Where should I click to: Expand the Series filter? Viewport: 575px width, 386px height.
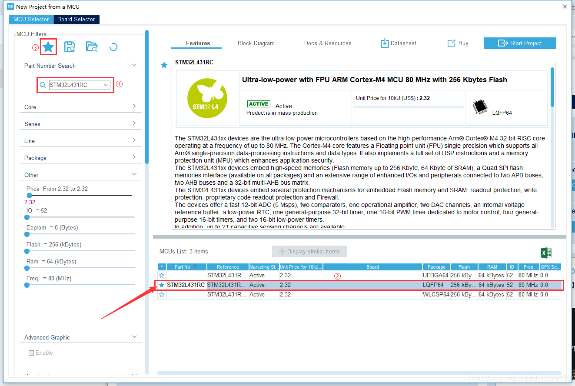(x=134, y=123)
